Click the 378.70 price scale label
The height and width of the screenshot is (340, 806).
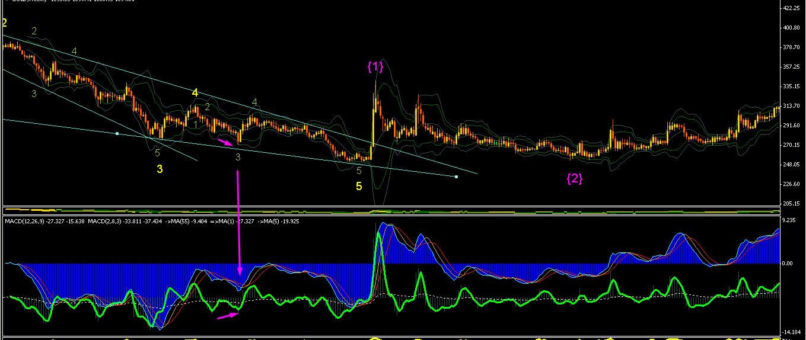[x=791, y=47]
